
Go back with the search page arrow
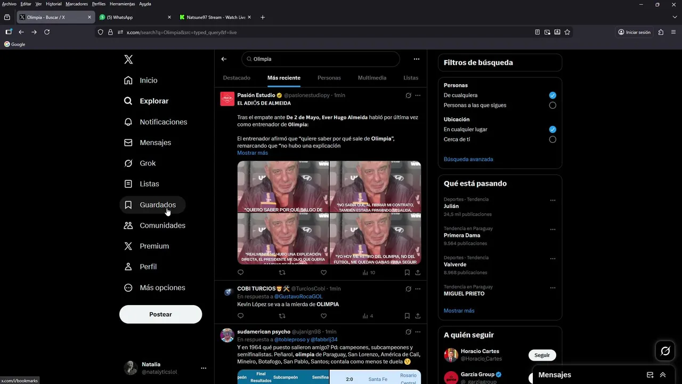[x=224, y=59]
